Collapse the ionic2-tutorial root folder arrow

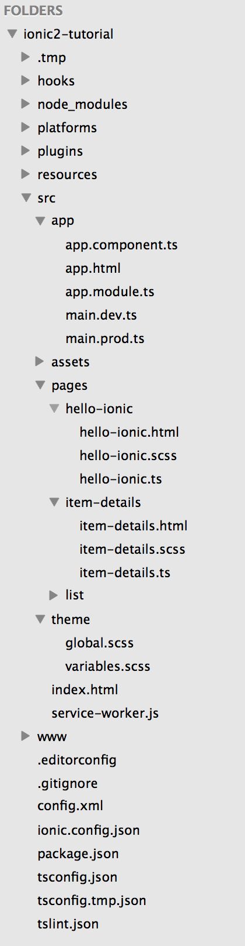point(12,34)
